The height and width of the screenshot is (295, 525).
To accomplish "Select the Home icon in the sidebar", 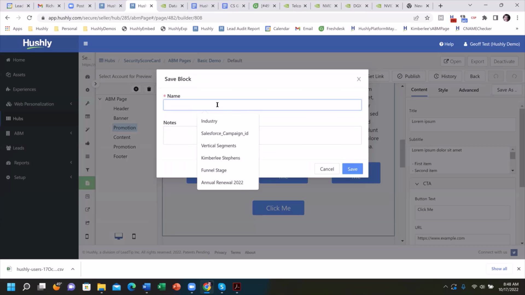I will [8, 60].
